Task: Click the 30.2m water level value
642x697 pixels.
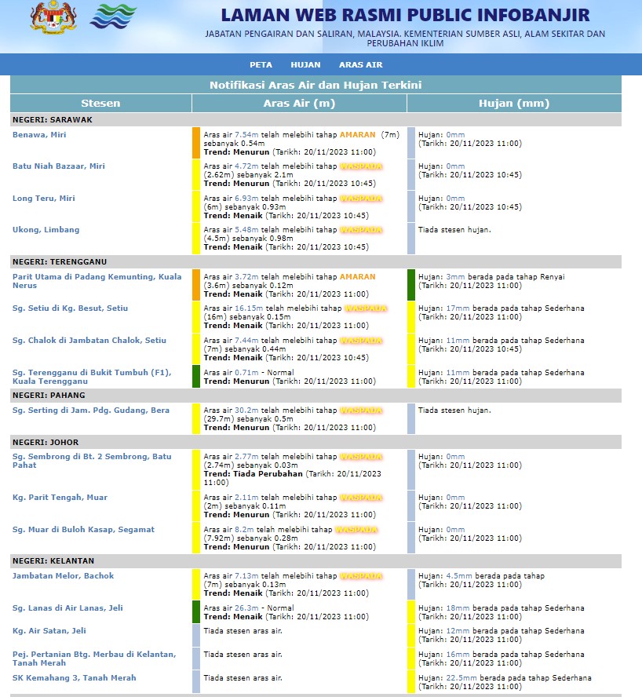Action: (246, 411)
